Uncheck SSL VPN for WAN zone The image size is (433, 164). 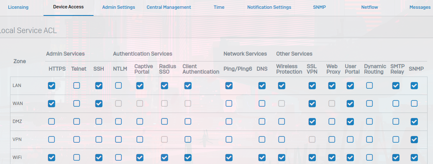312,103
